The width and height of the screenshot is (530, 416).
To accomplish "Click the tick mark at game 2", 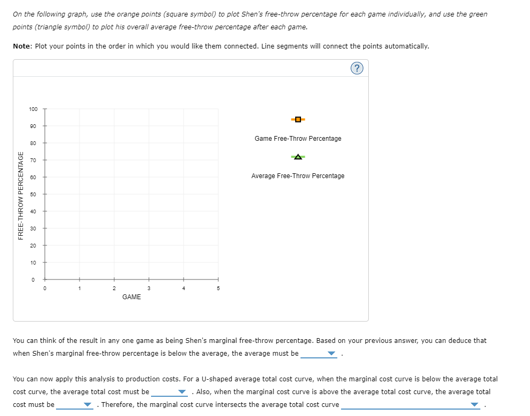I will 114,279.
